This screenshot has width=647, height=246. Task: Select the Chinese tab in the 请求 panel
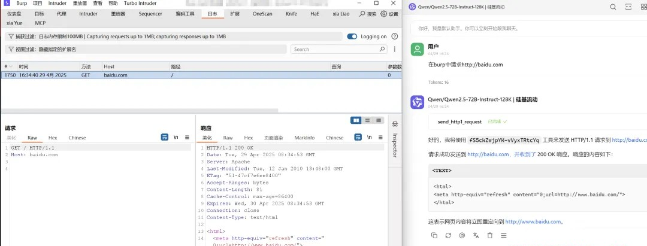click(x=77, y=138)
